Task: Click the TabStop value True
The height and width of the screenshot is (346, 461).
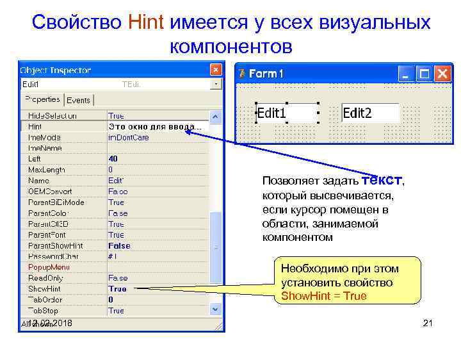Action: pos(116,311)
